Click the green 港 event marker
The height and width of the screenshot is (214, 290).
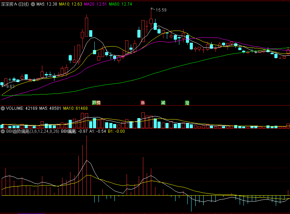(187, 103)
